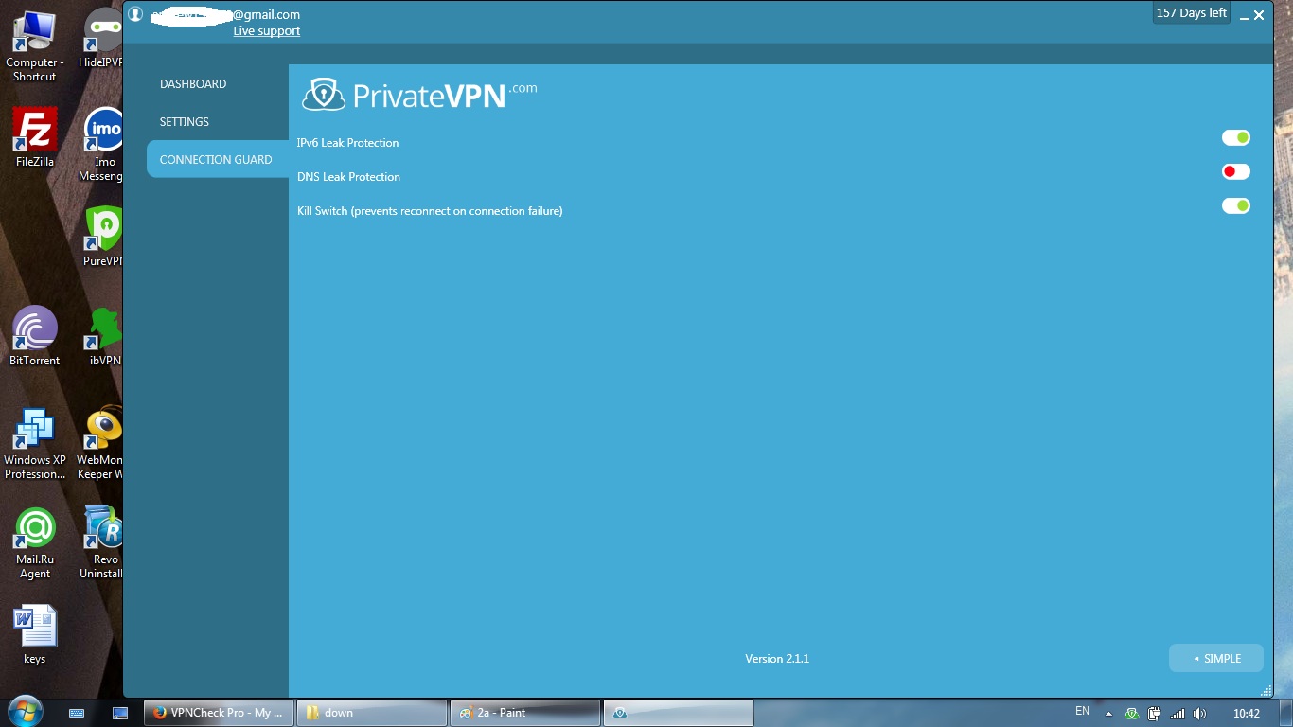Image resolution: width=1293 pixels, height=727 pixels.
Task: Select the Windows XP Professional shortcut
Action: (x=35, y=443)
